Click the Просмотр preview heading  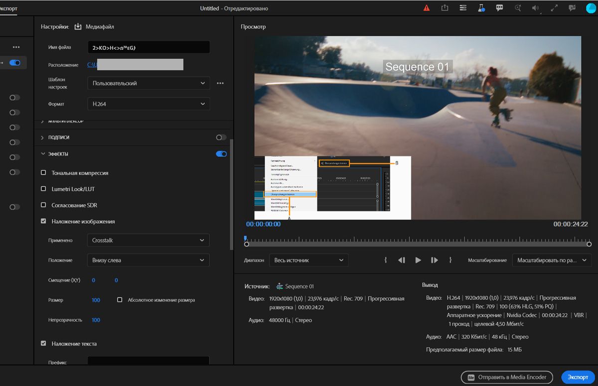[x=253, y=26]
